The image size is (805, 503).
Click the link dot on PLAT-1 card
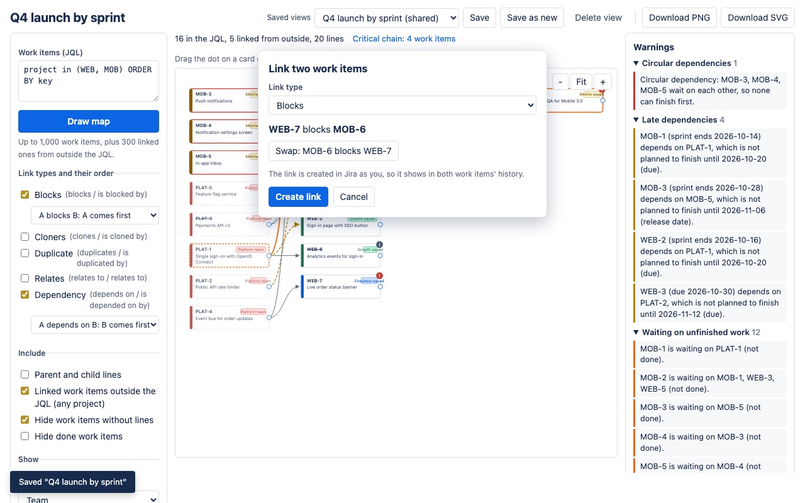[269, 255]
